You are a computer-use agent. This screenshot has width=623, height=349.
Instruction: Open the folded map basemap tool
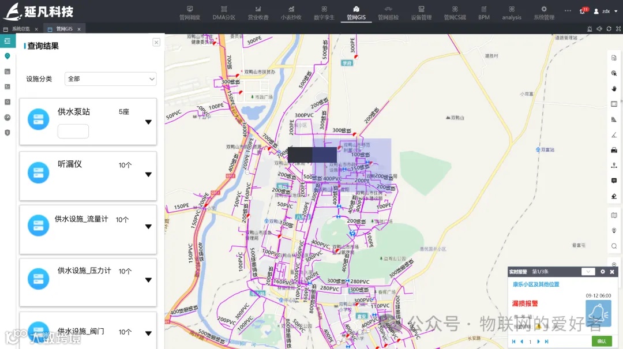[614, 215]
